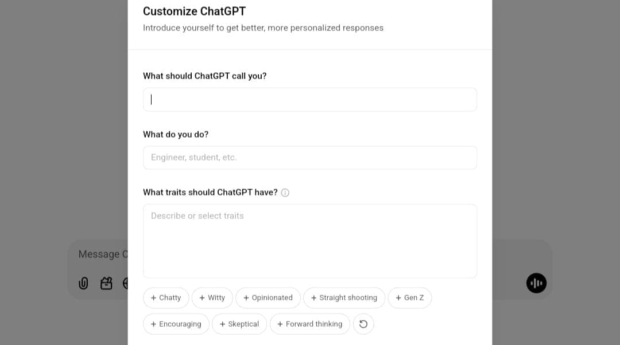Add the Opinionated trait
The image size is (620, 345).
[x=268, y=297]
